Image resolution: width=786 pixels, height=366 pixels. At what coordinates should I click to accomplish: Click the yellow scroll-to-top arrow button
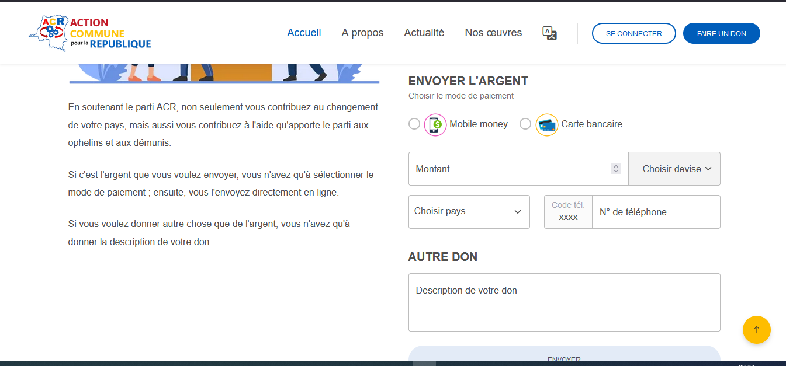[756, 330]
